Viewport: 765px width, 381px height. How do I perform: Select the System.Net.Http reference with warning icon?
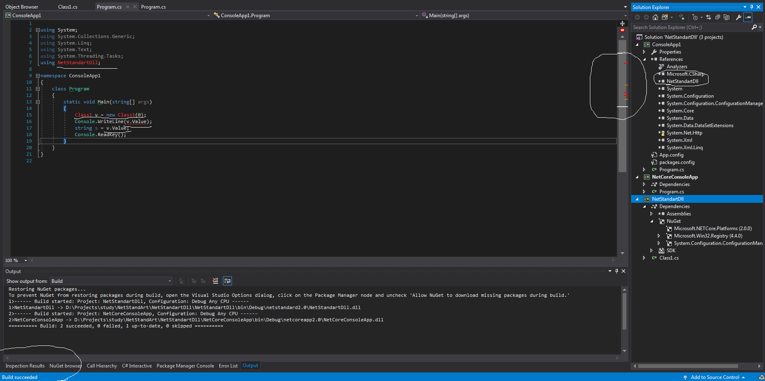684,133
